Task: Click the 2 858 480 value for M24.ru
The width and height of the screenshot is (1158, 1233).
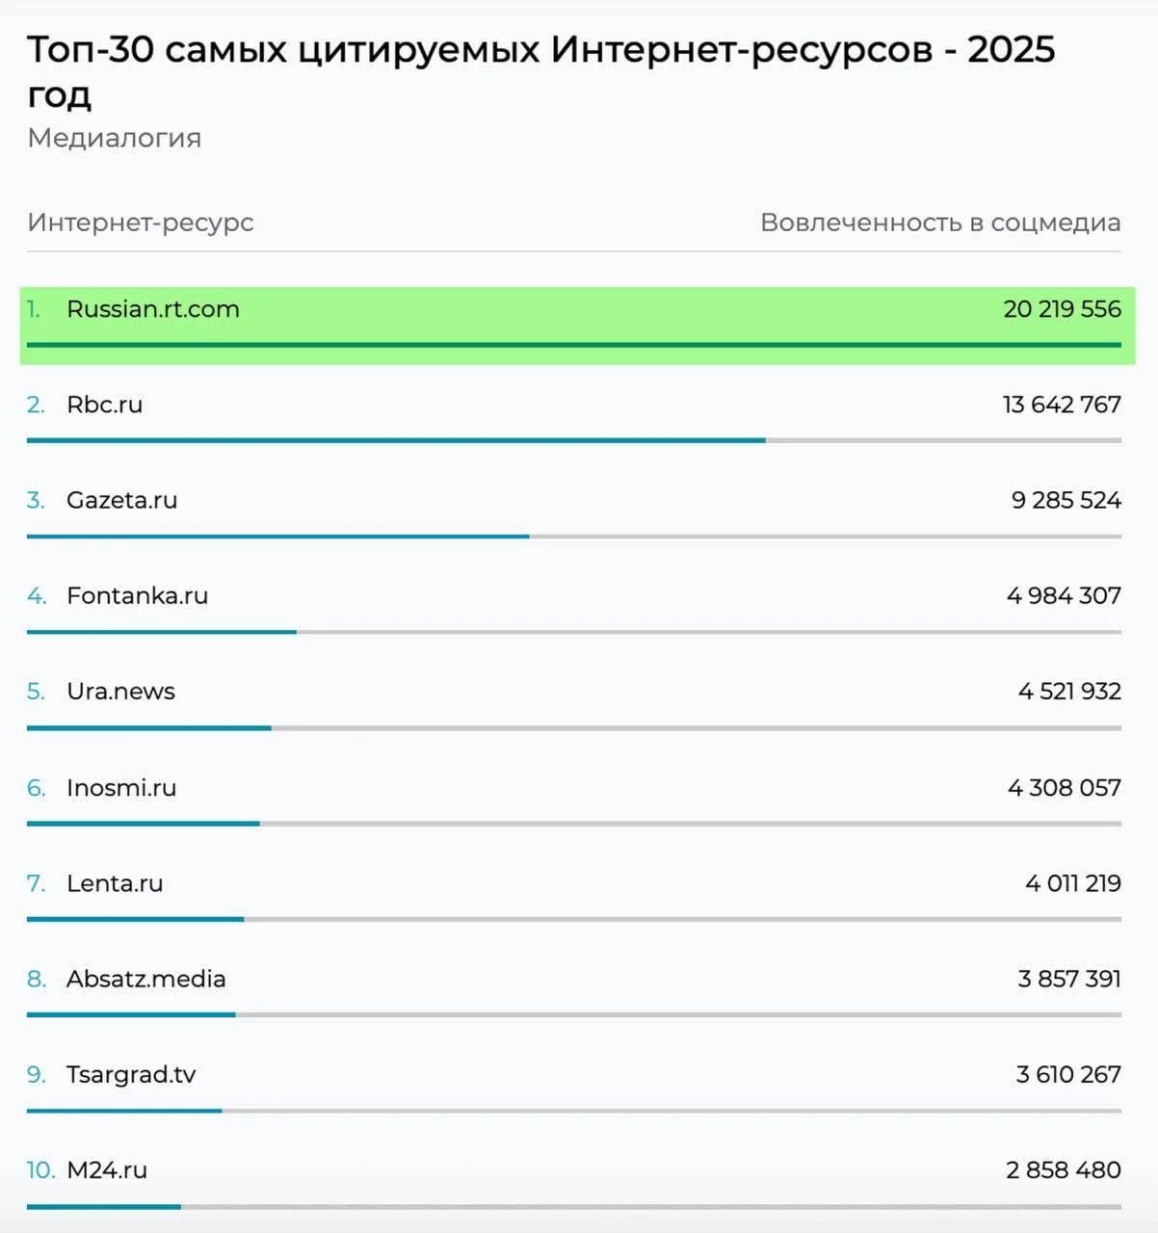Action: (1063, 1169)
